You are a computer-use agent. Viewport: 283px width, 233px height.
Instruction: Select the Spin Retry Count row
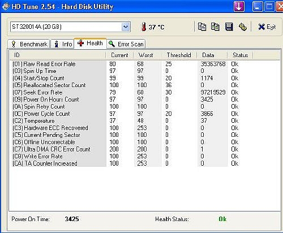pyautogui.click(x=126, y=106)
